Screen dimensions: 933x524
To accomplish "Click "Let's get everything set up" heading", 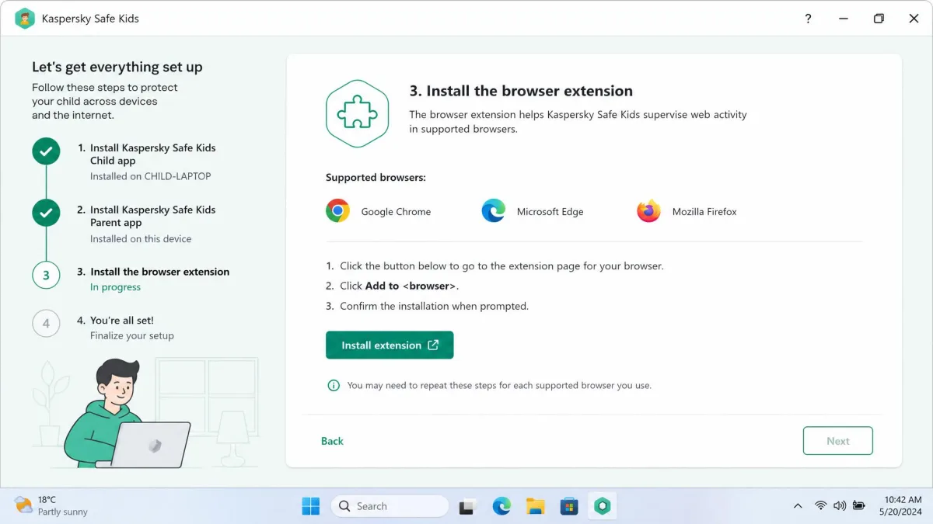I will coord(117,67).
